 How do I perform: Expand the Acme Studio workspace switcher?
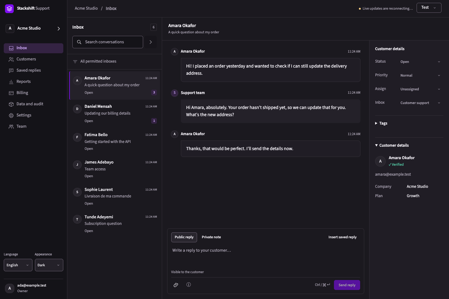coord(33,28)
